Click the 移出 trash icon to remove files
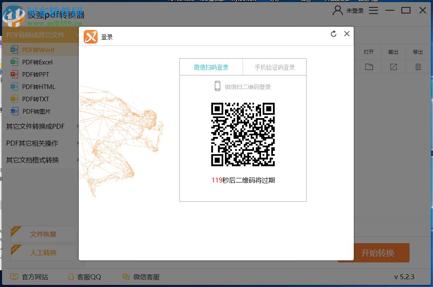Image resolution: width=433 pixels, height=287 pixels. point(418,66)
